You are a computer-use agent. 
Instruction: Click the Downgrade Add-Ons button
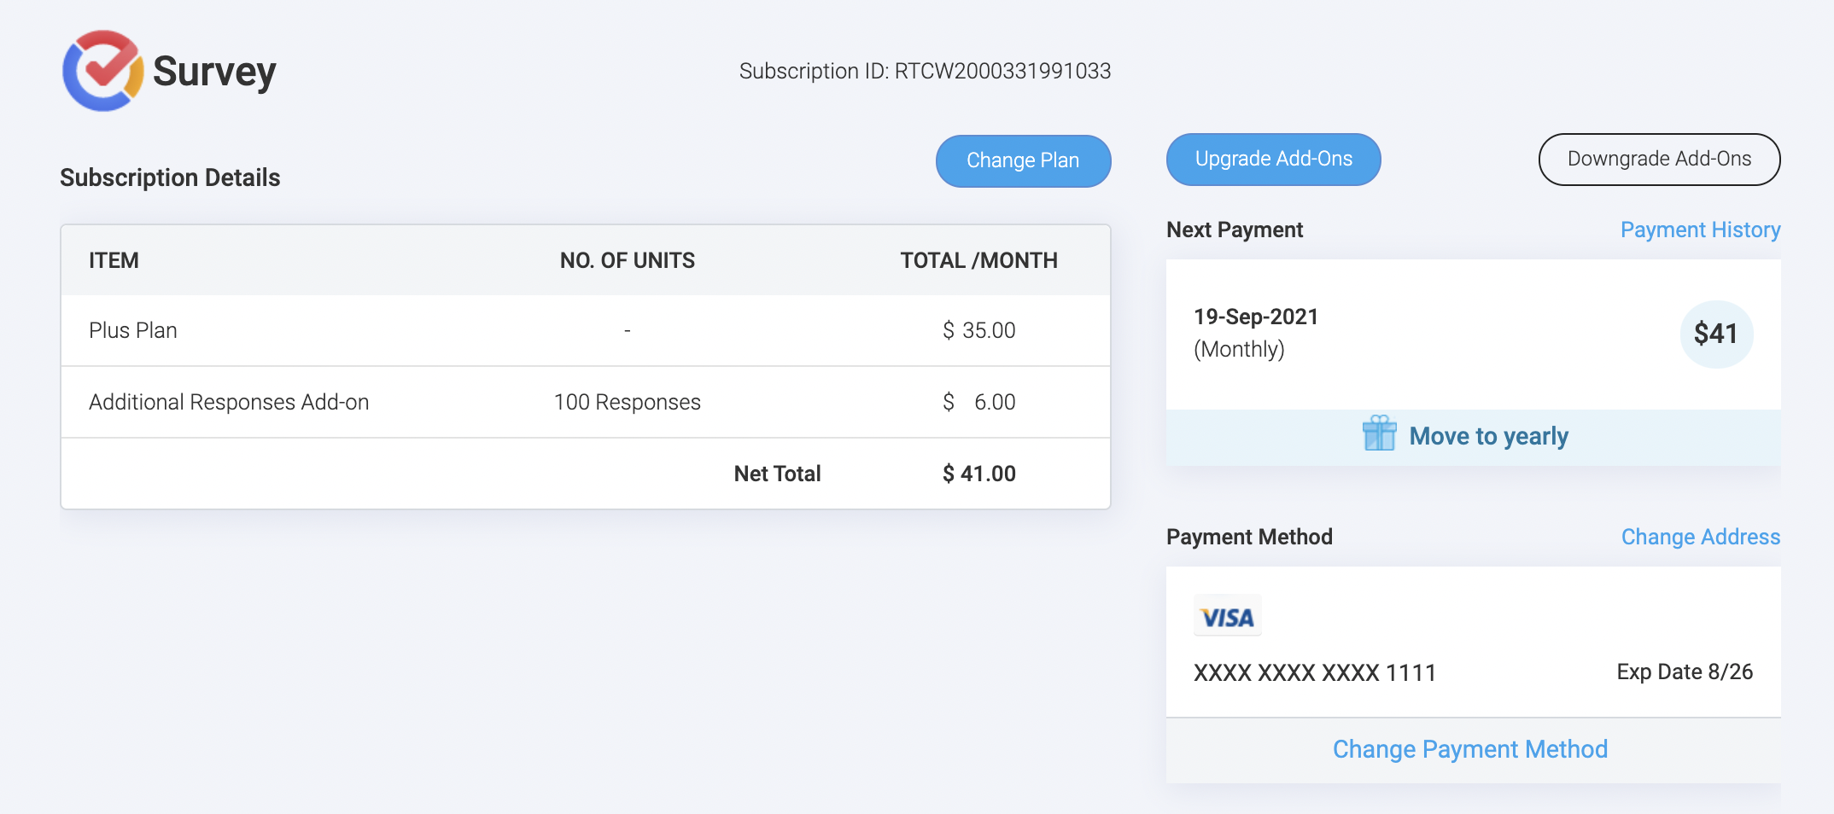(x=1658, y=160)
